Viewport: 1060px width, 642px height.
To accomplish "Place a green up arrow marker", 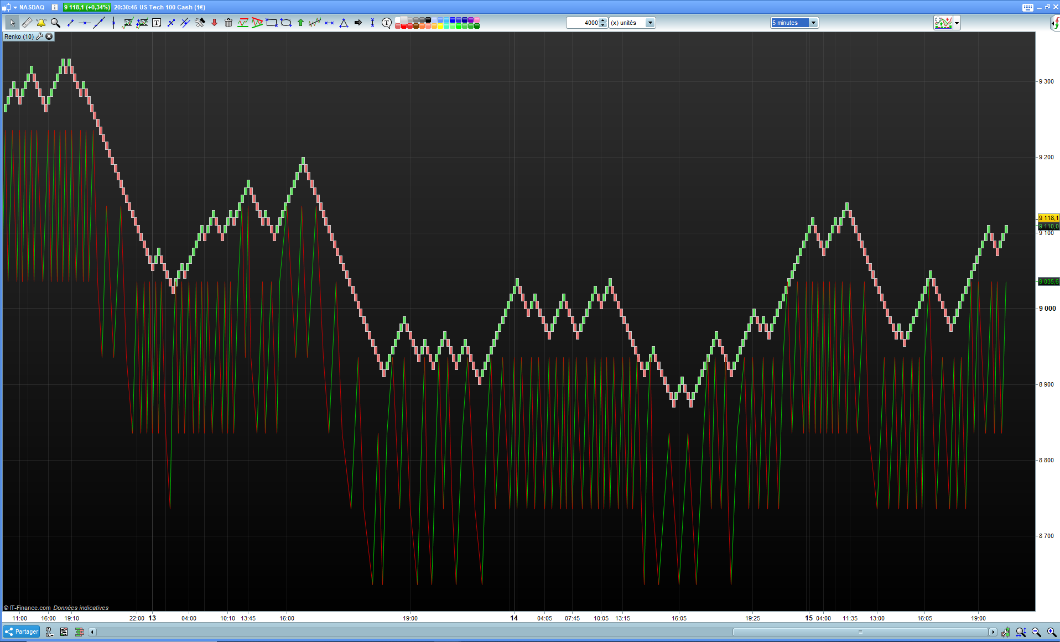I will (x=300, y=23).
